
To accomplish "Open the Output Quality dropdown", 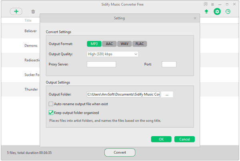I will (113, 54).
